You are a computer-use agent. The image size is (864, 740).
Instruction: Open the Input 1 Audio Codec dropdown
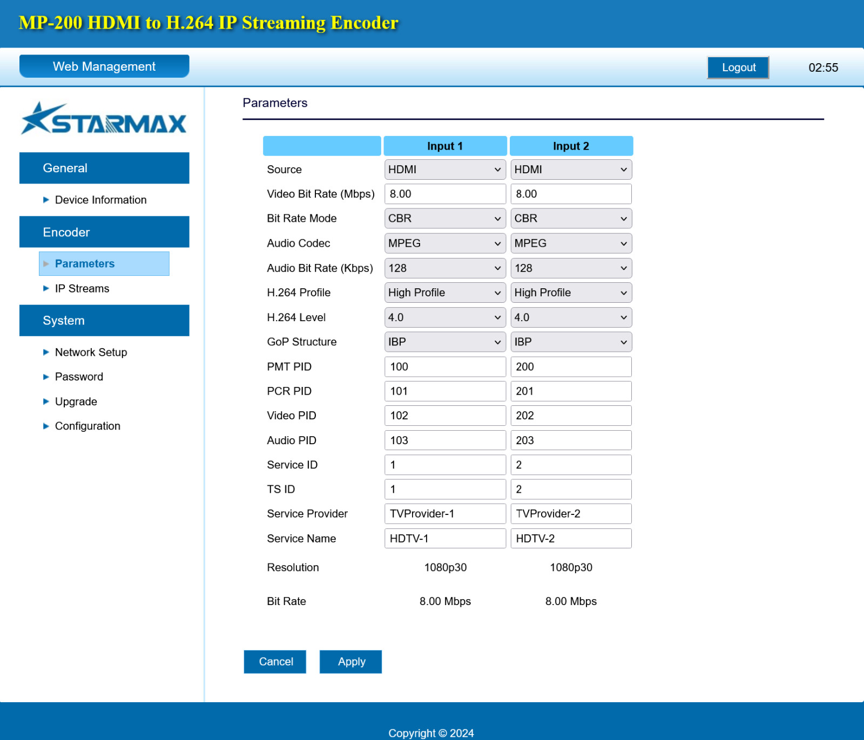[x=445, y=243]
